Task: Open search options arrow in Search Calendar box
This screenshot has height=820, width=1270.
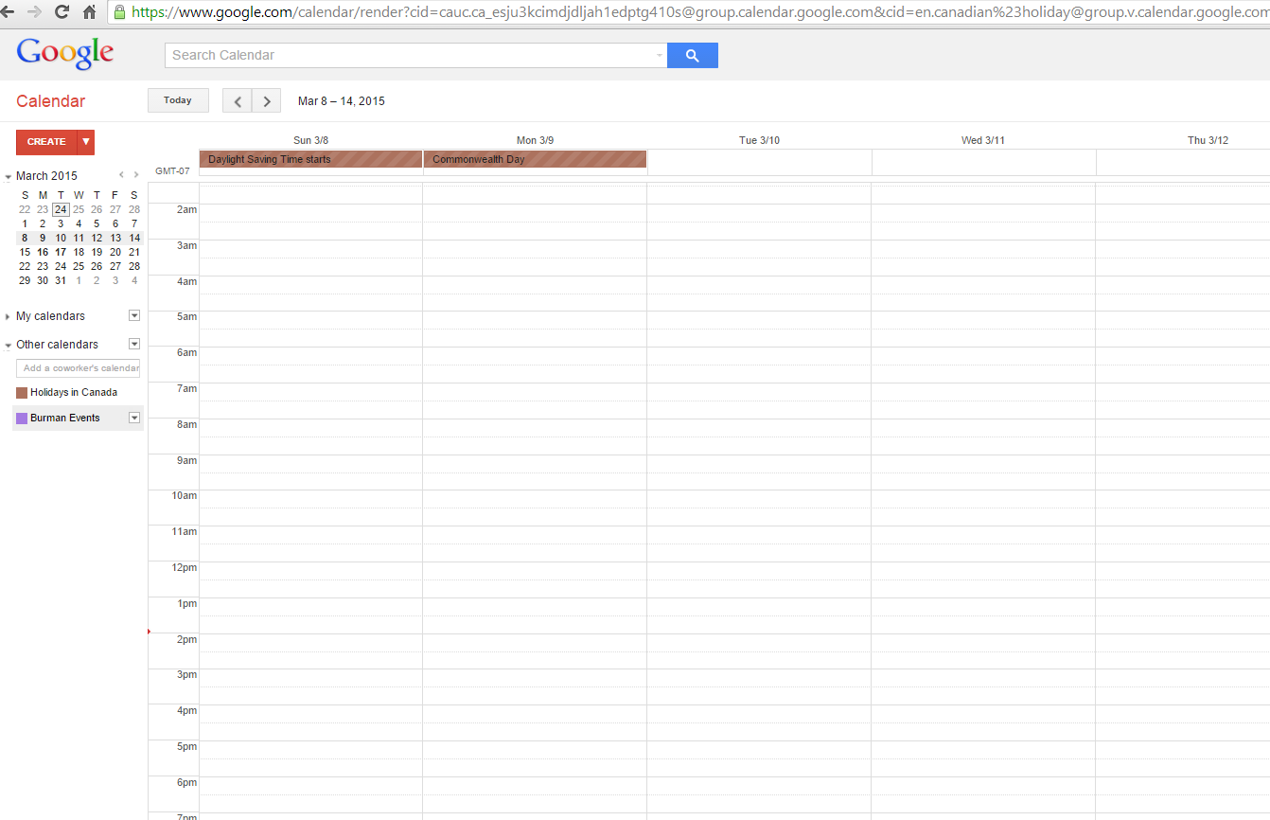Action: tap(660, 55)
